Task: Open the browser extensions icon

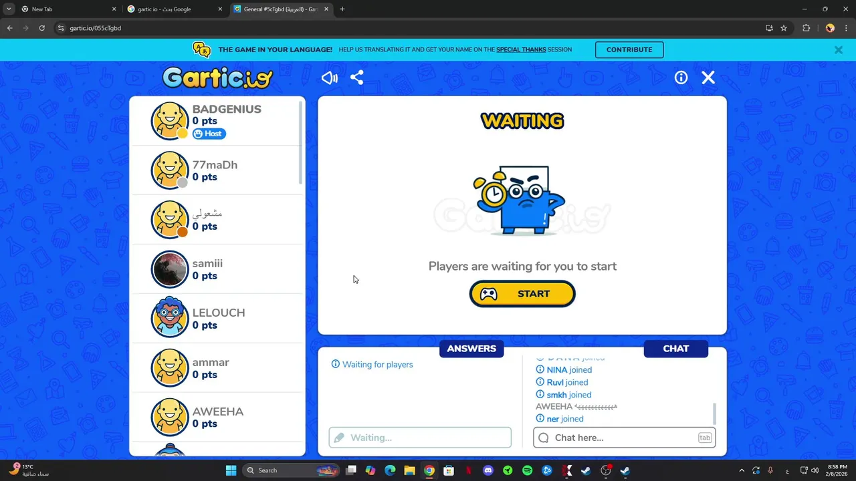Action: (x=806, y=28)
